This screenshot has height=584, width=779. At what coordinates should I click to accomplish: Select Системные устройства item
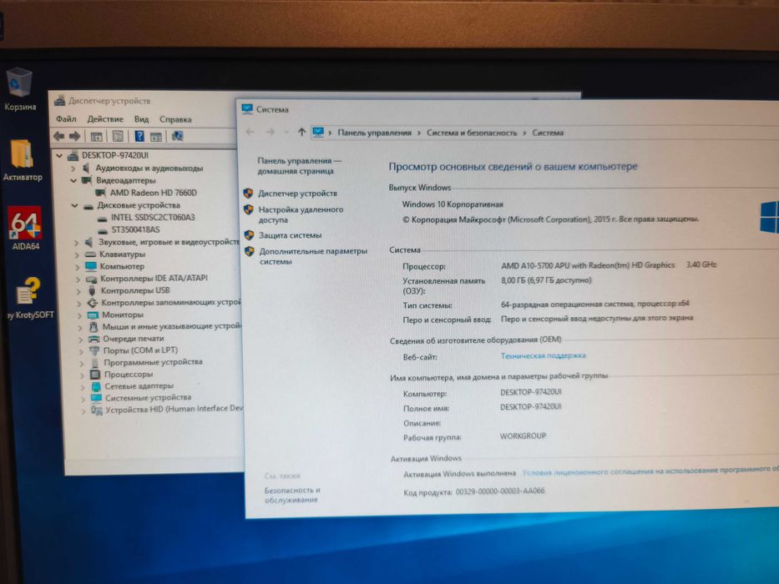(x=148, y=398)
